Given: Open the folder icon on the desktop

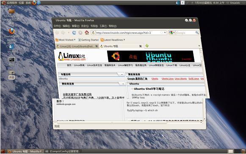Looking at the screenshot, I should click(12, 11).
